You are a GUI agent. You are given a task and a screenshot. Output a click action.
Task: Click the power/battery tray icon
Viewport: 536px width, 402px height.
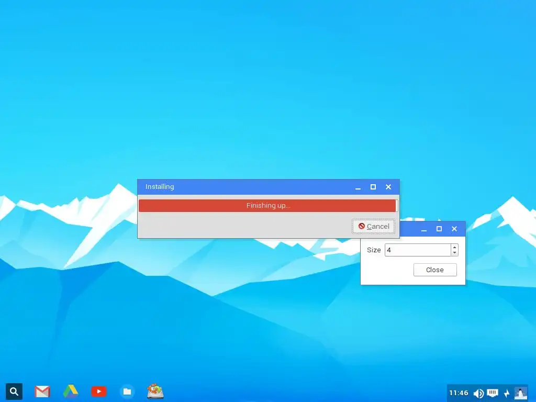click(507, 393)
